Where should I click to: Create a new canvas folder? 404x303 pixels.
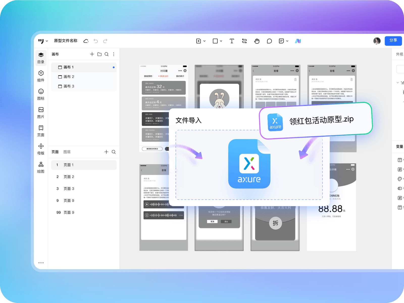coord(99,54)
